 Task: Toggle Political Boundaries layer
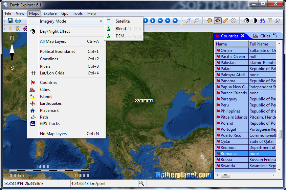click(x=66, y=52)
